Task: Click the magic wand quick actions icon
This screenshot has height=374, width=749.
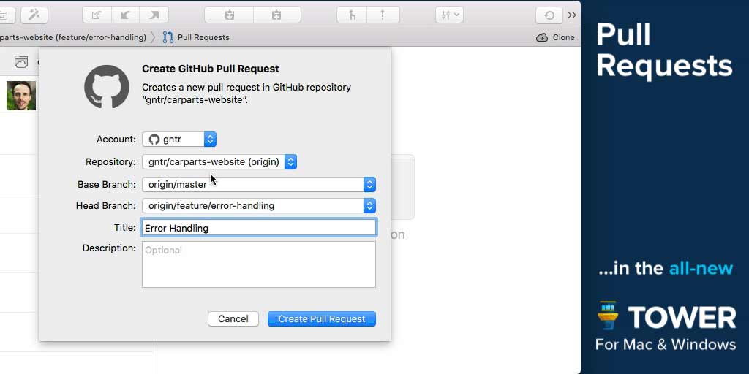Action: coord(34,15)
